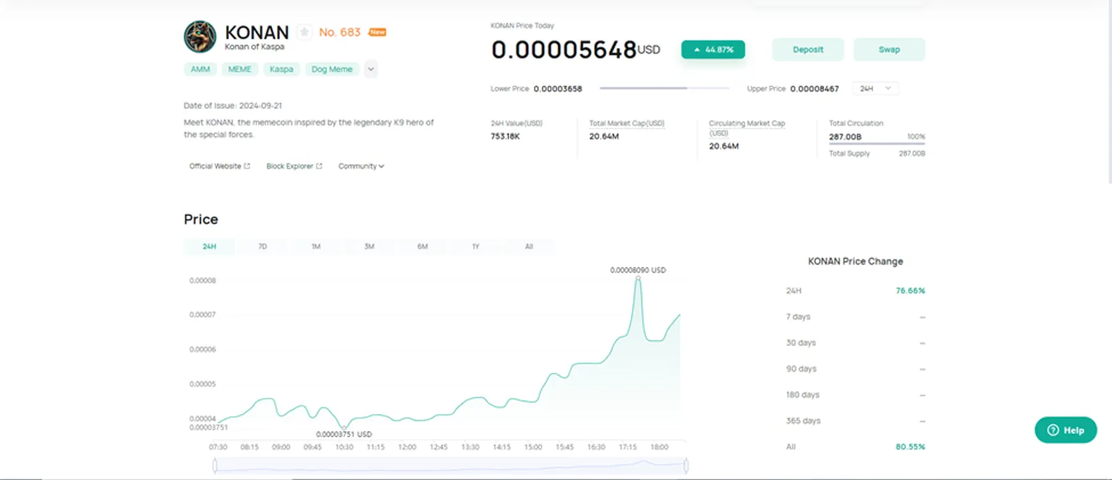Switch chart to 24H tab
Image resolution: width=1112 pixels, height=480 pixels.
pyautogui.click(x=209, y=247)
